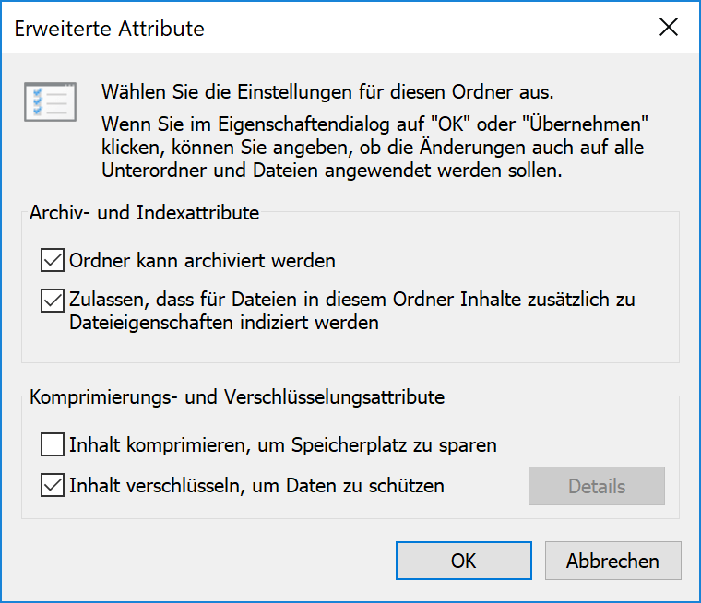Click label text 'Ordner kann archiviert werden'
The width and height of the screenshot is (701, 603).
202,261
